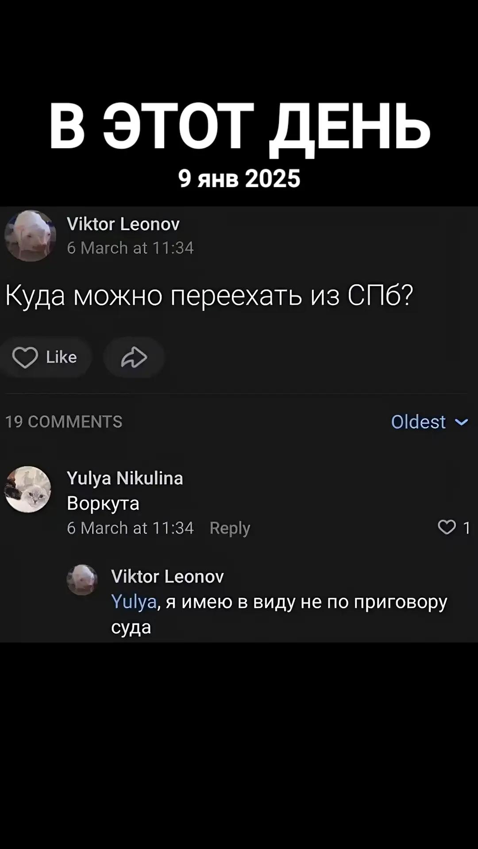Select the post text about moving from СПб
This screenshot has height=849, width=478.
(209, 295)
